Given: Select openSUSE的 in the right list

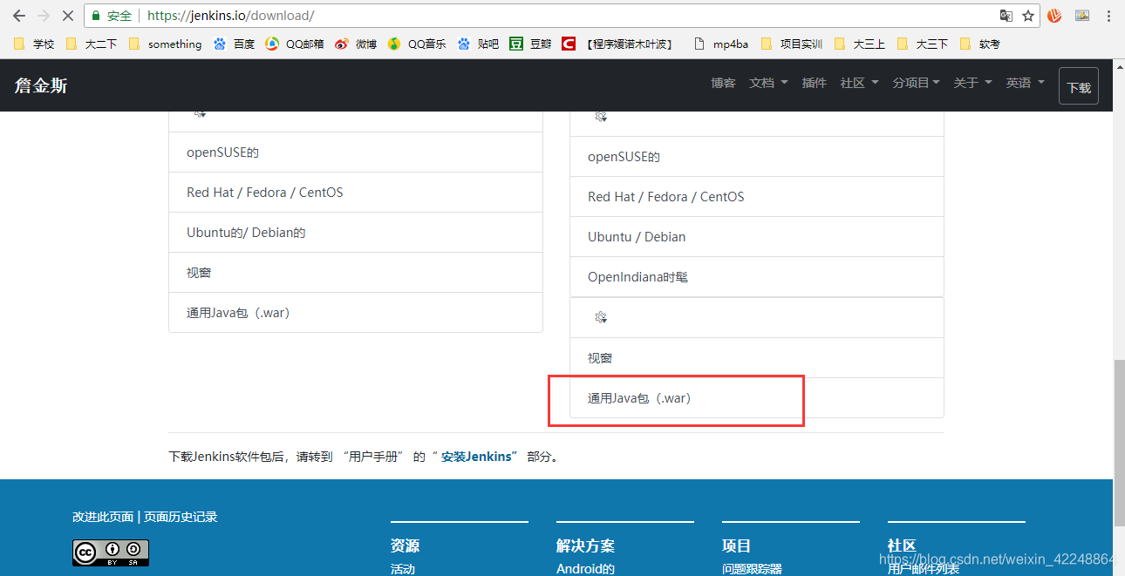Looking at the screenshot, I should pos(757,157).
